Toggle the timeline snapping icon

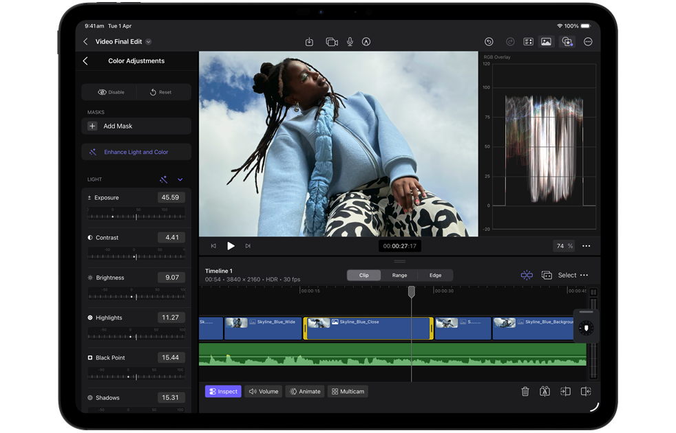pyautogui.click(x=527, y=275)
